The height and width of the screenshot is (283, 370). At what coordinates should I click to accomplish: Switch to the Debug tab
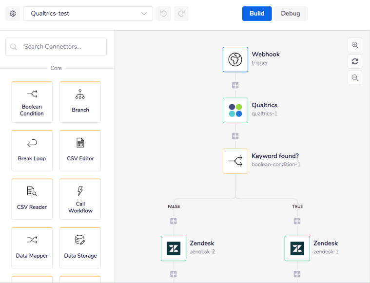click(291, 14)
